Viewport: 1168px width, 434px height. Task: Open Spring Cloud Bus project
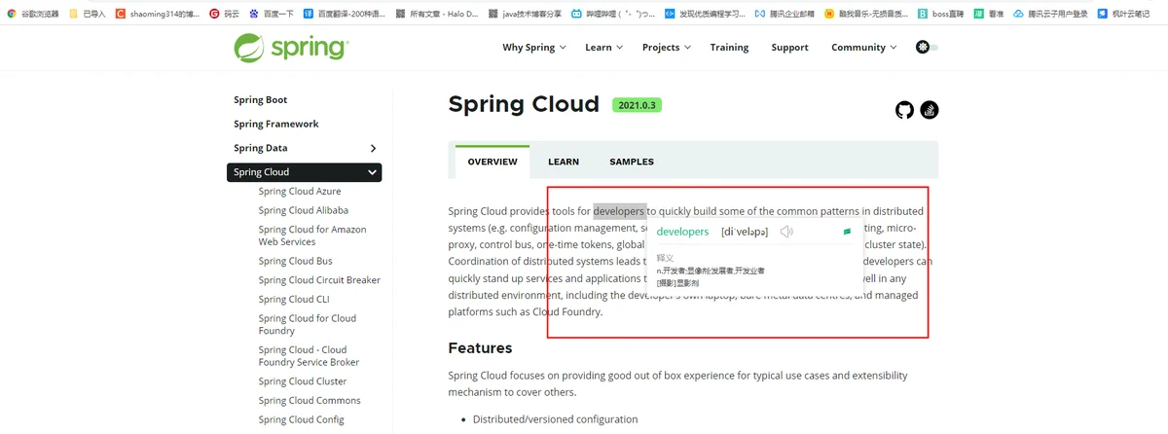tap(296, 261)
